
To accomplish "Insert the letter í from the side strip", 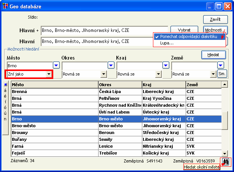I will pyautogui.click(x=5, y=102).
